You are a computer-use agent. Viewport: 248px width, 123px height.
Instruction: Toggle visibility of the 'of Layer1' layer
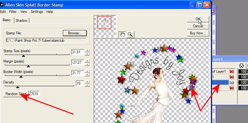232,71
